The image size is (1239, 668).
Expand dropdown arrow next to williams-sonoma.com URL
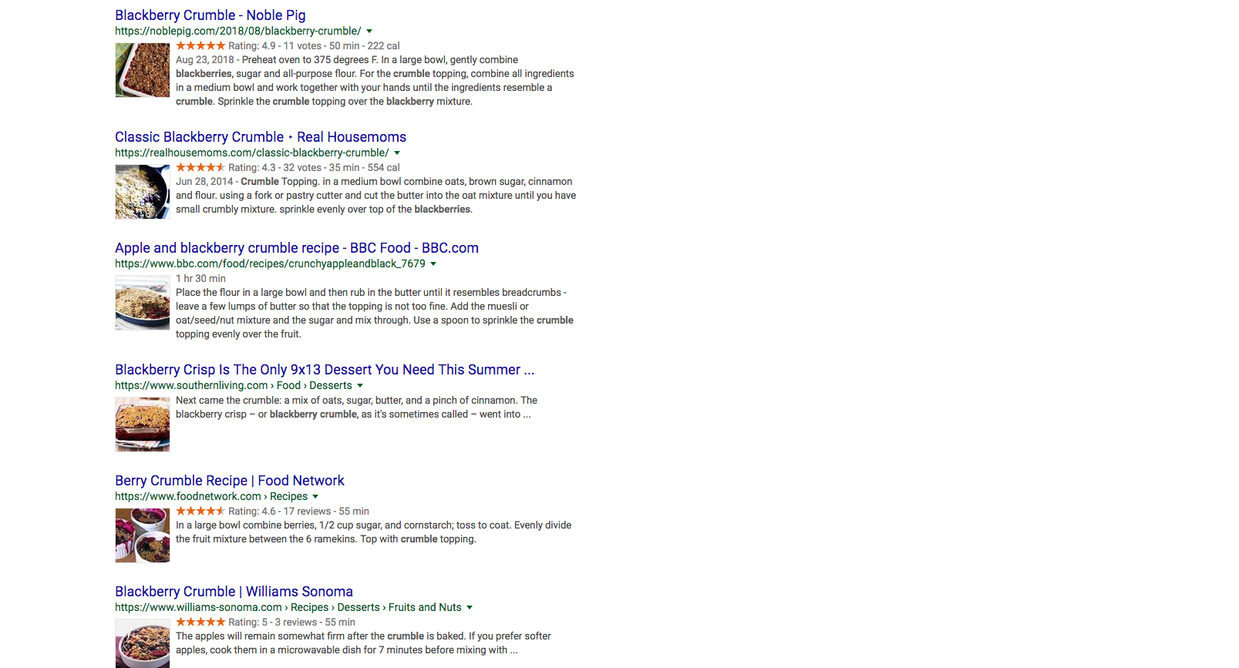(x=470, y=608)
